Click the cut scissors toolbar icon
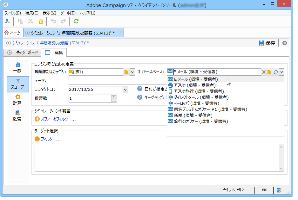The width and height of the screenshot is (298, 200). coord(30,21)
